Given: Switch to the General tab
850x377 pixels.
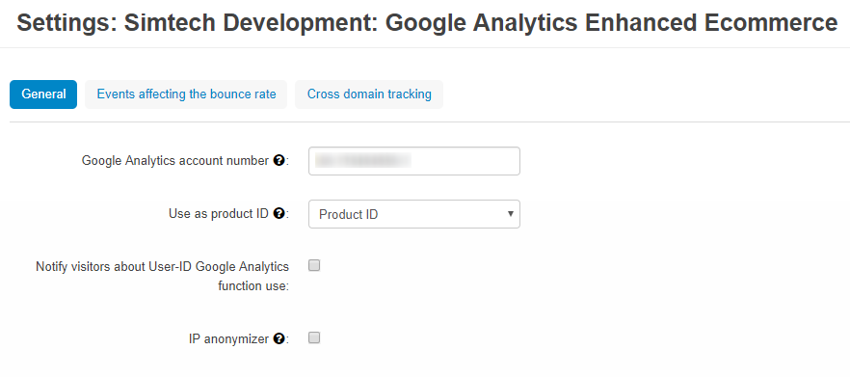Looking at the screenshot, I should click(x=43, y=94).
